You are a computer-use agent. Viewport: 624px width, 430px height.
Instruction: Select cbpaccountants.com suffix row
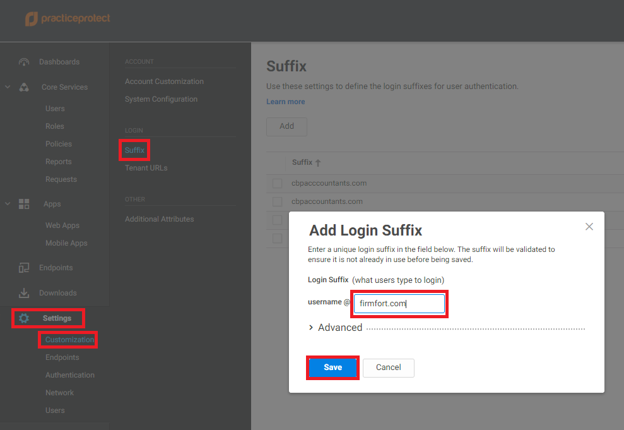coord(445,201)
